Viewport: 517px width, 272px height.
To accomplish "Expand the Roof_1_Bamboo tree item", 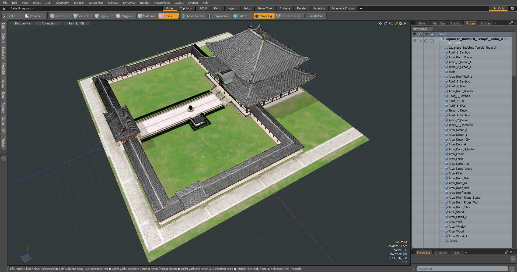I will [x=442, y=53].
